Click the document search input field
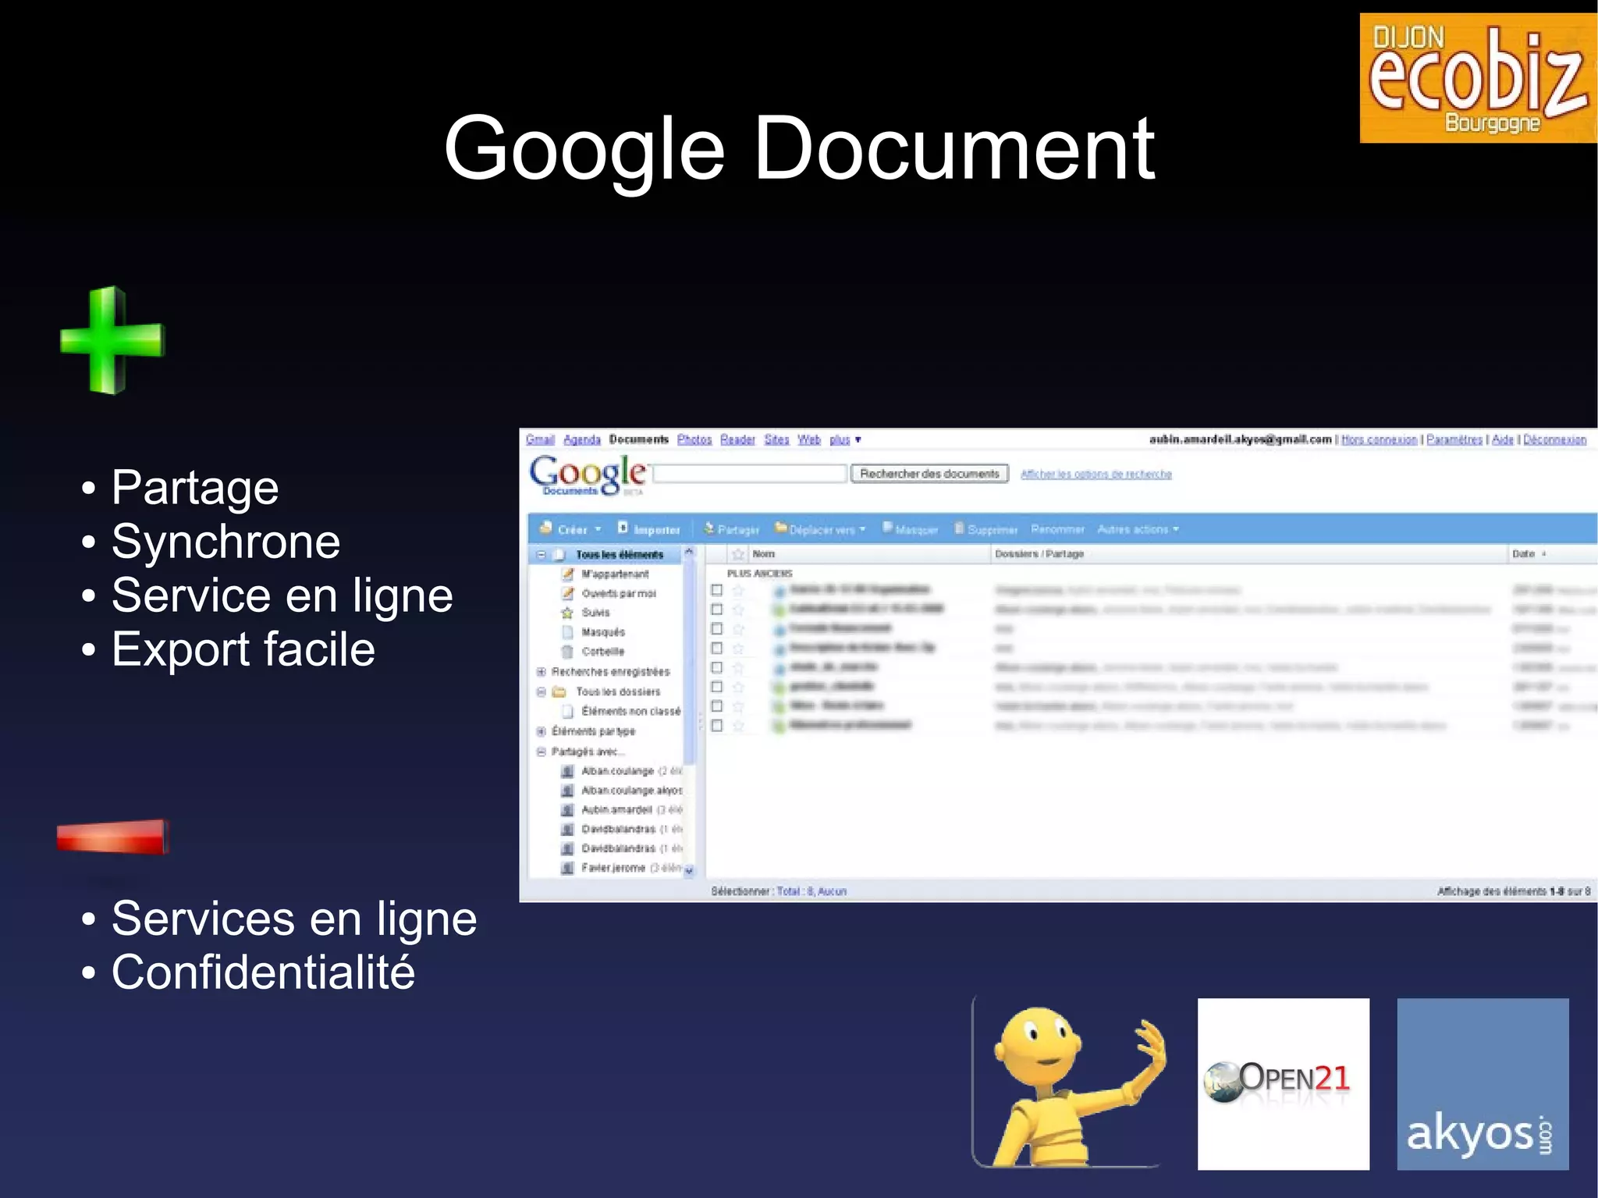 coord(750,474)
